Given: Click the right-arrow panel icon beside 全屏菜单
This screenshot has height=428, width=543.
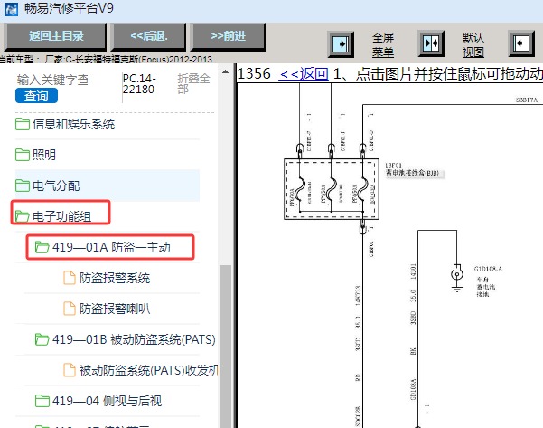Looking at the screenshot, I should click(341, 44).
